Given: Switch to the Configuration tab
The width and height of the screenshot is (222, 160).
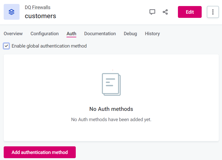Looking at the screenshot, I should [44, 34].
